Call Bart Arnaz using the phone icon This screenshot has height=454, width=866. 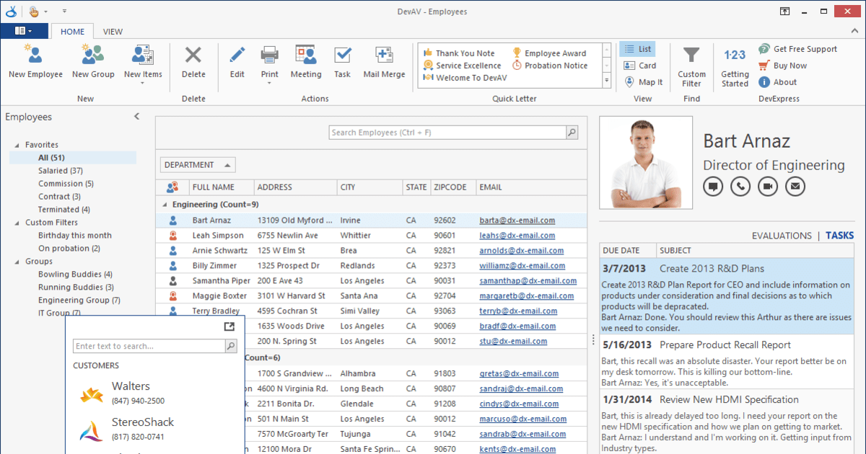coord(740,186)
